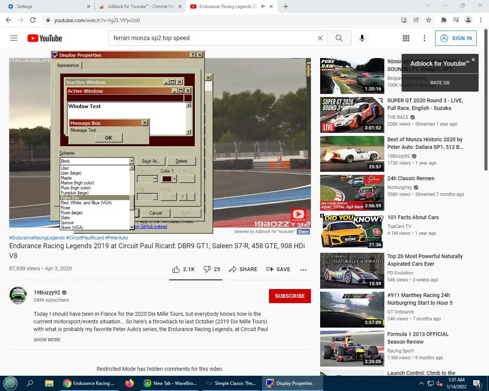Click the red Subscribe watermark on video

(298, 215)
